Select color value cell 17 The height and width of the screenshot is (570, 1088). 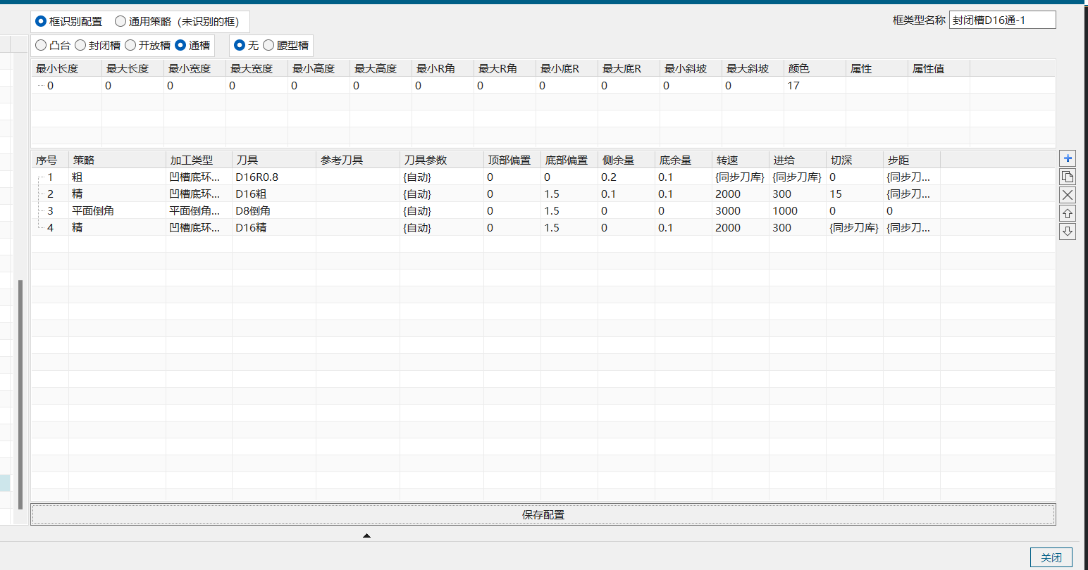(815, 85)
